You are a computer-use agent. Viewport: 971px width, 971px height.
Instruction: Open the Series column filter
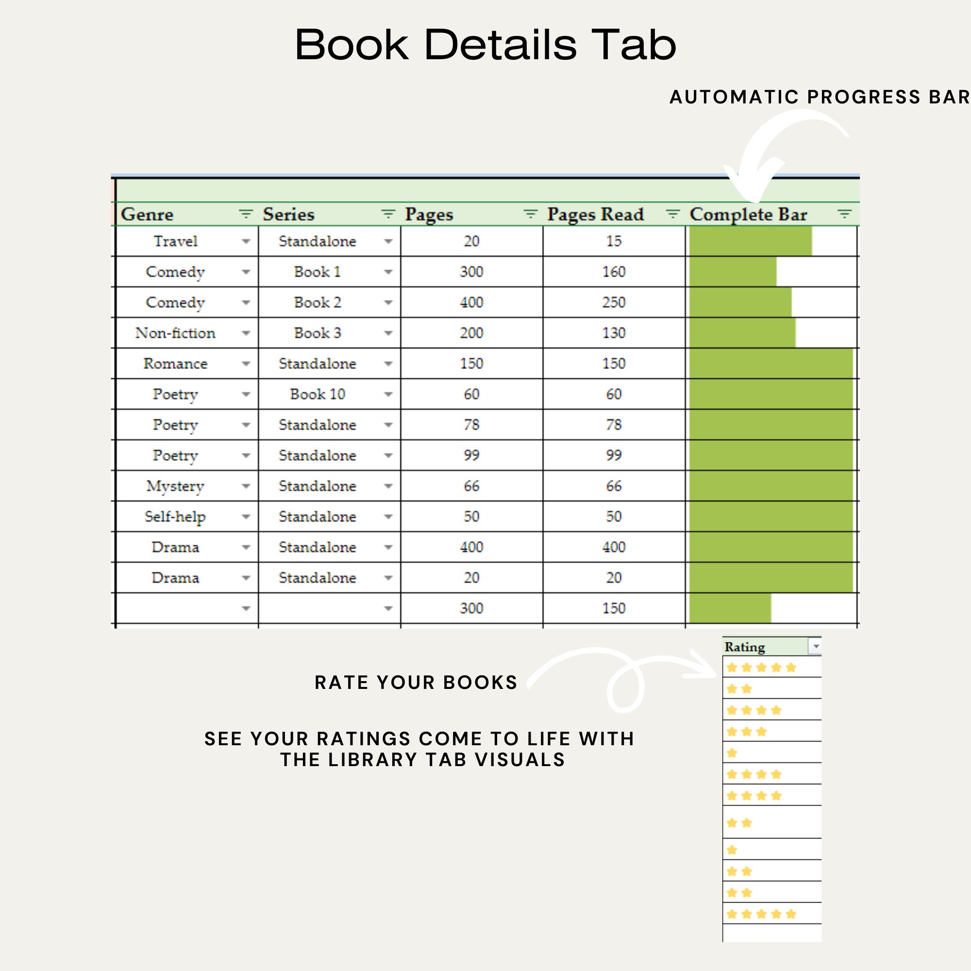[x=387, y=214]
